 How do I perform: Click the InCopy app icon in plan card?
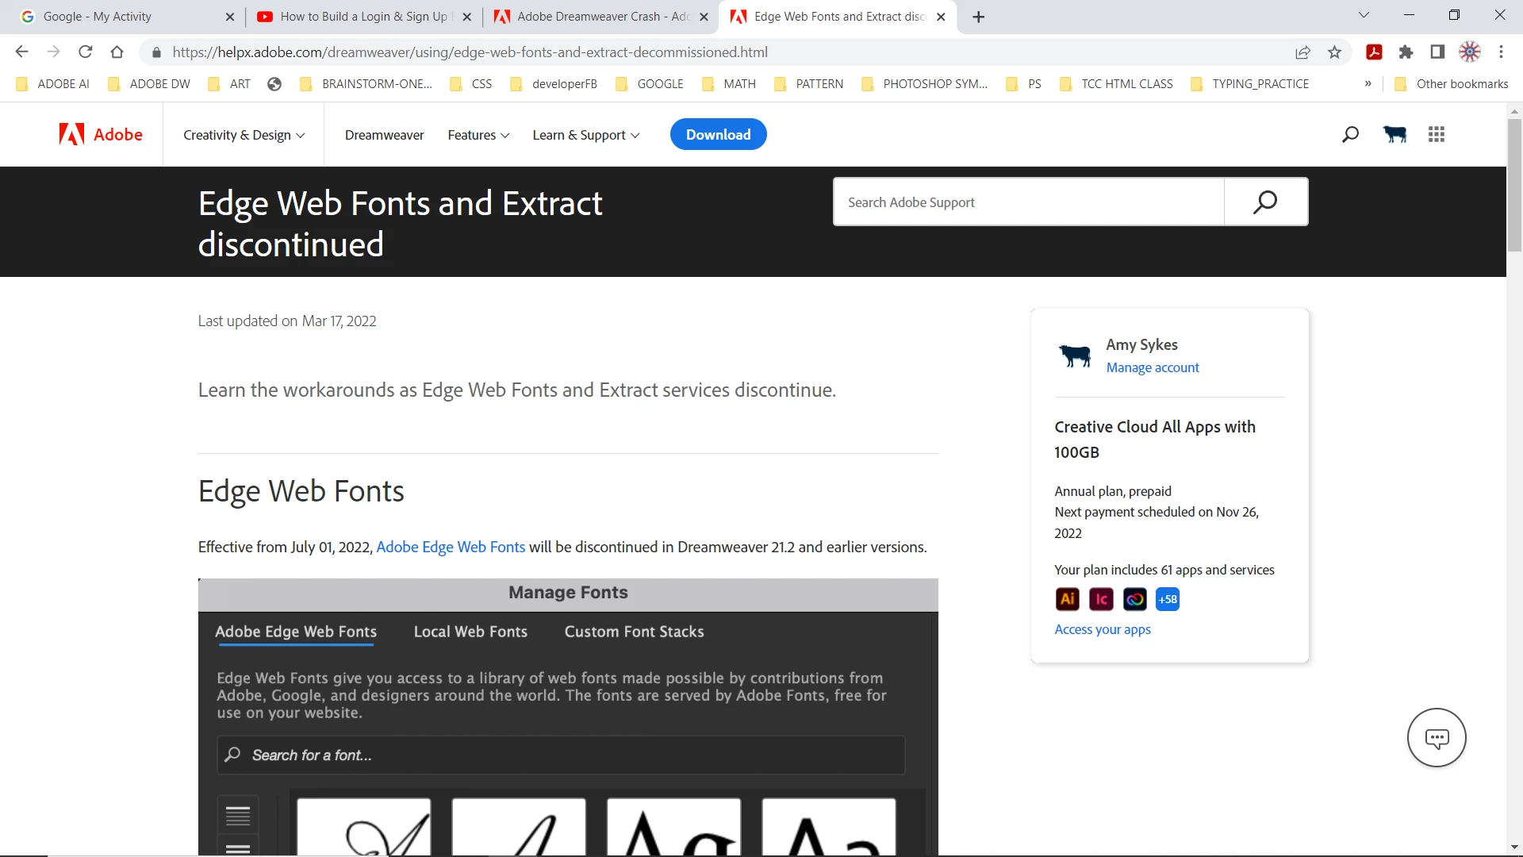[x=1101, y=599]
